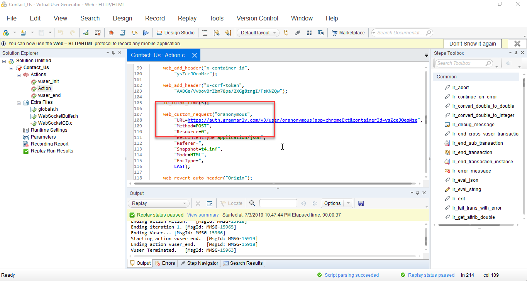
Task: Open the Replay dropdown in the Output panel
Action: point(158,203)
